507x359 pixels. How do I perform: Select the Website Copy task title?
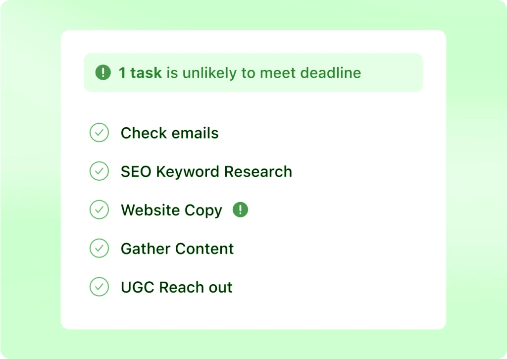171,210
